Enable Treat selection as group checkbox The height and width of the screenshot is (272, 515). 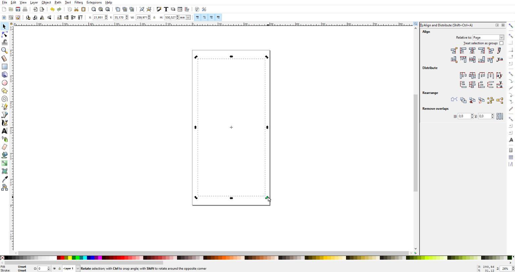tap(501, 43)
